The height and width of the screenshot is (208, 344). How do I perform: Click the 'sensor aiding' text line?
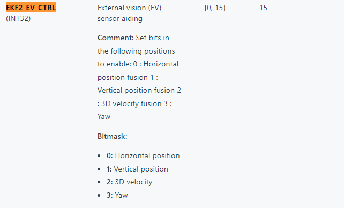(120, 18)
